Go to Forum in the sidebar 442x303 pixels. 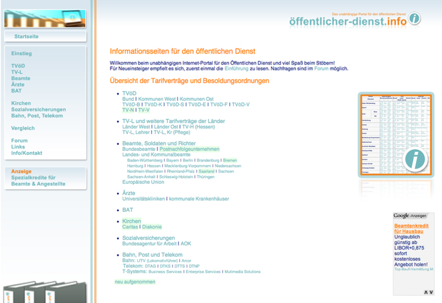19,141
